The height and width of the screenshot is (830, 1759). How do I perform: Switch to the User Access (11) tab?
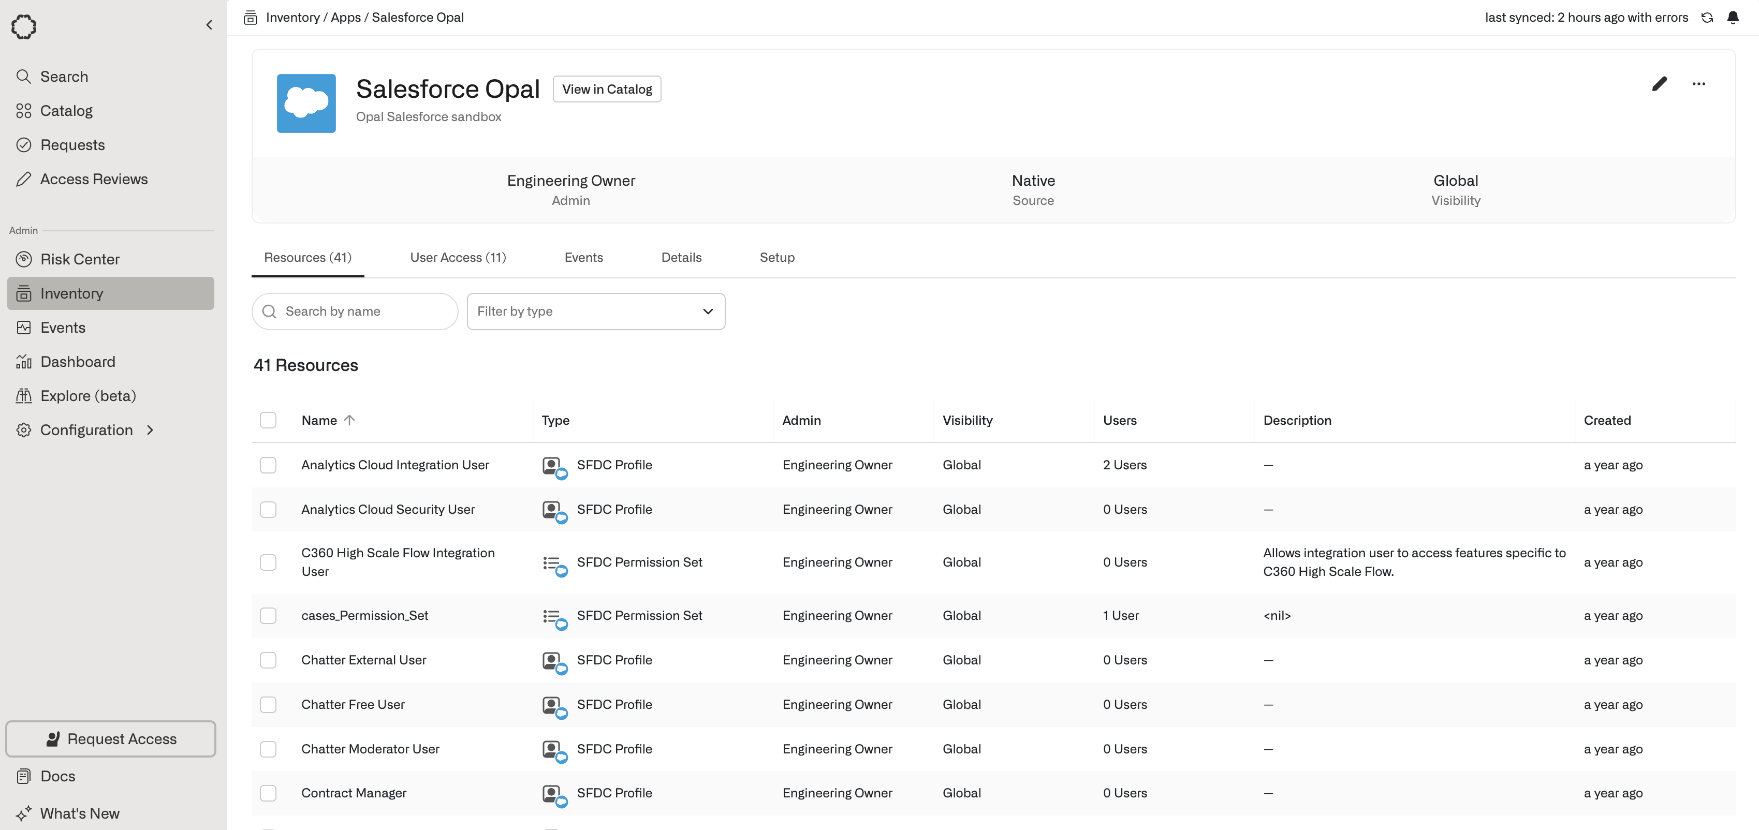coord(458,257)
